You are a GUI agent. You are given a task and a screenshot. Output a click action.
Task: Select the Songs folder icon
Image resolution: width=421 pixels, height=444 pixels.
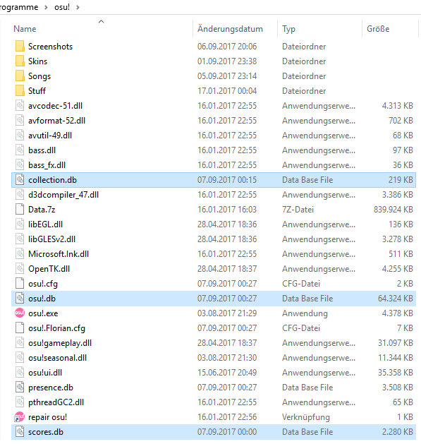pos(20,76)
